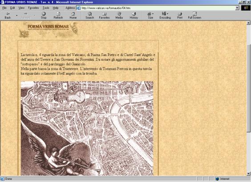
Task: Click the Windows logo throbber
Action: pos(246,8)
